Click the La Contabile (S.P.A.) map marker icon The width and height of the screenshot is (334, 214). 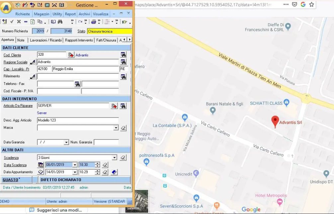(185, 117)
